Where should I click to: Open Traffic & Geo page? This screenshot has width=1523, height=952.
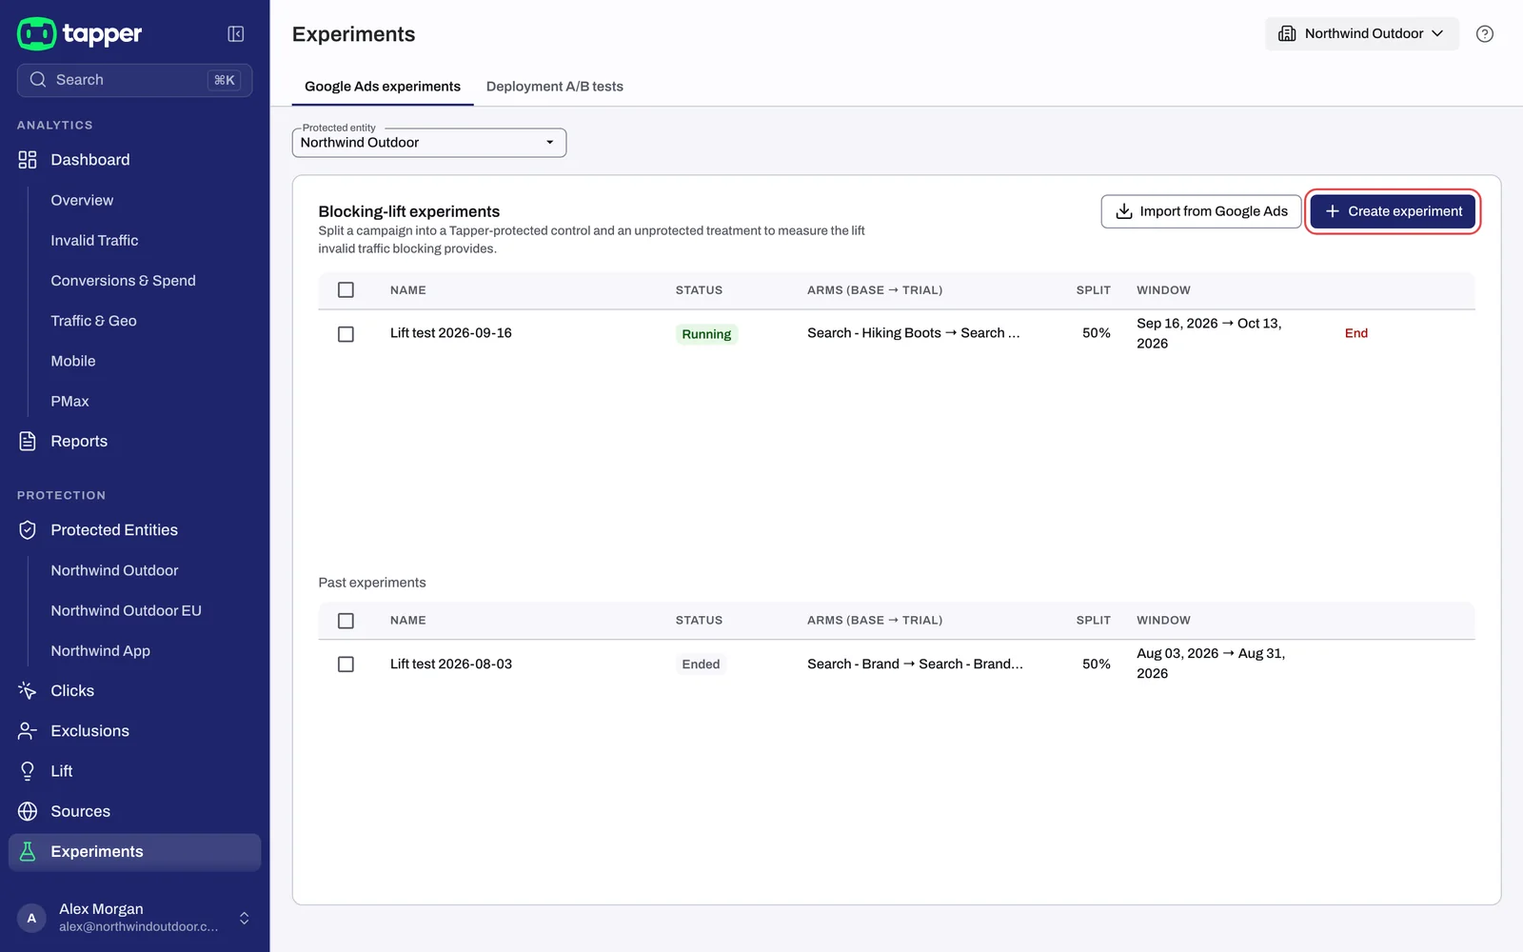click(x=93, y=321)
